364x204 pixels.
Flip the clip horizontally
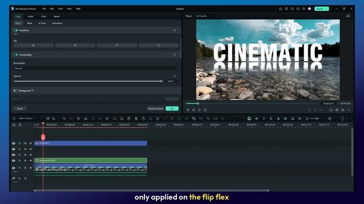pyautogui.click(x=34, y=45)
